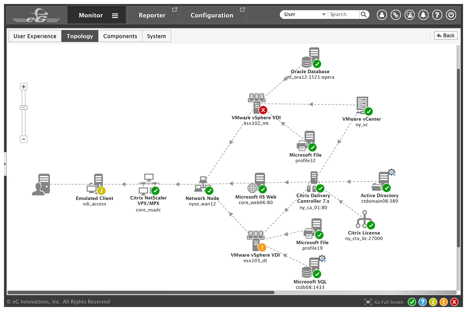Select the Citrix NetScaler VPX/MPX node
This screenshot has width=467, height=311.
(x=149, y=184)
